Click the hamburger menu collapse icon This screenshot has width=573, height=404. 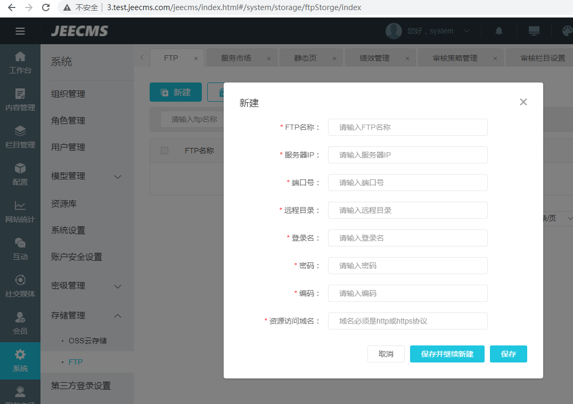20,31
